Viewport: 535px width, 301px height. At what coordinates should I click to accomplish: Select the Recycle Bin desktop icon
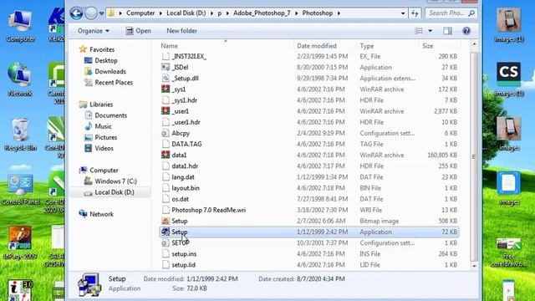pyautogui.click(x=20, y=134)
